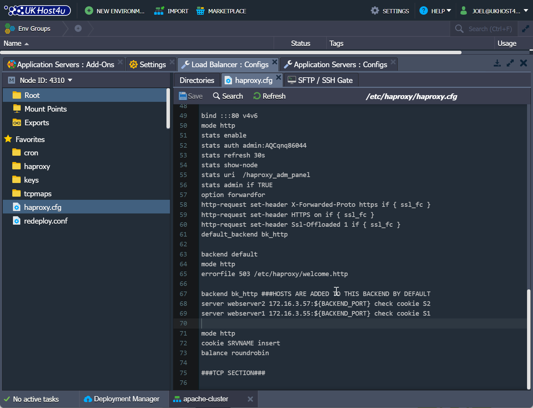The image size is (533, 408).
Task: Switch to the SFTP / SSH Gate tab
Action: [321, 80]
